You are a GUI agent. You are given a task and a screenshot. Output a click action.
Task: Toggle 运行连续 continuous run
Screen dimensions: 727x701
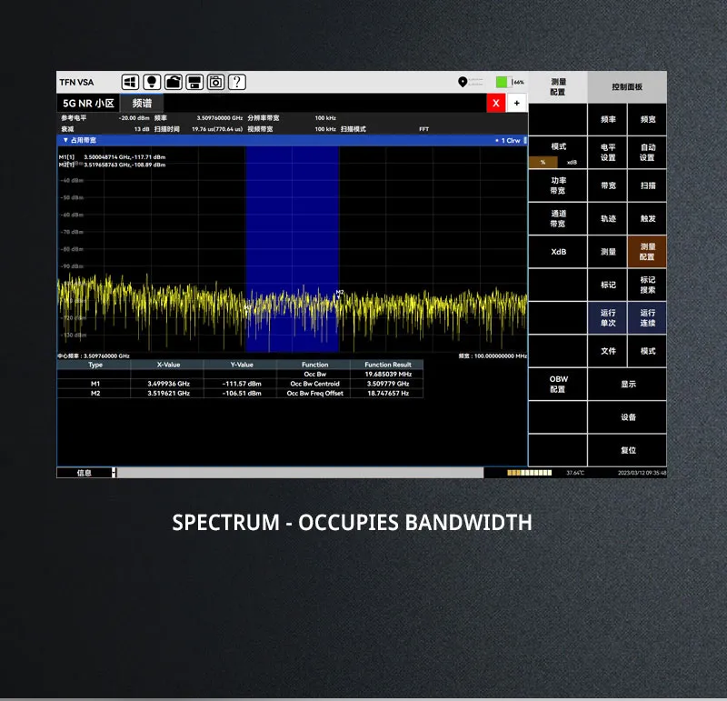click(647, 317)
